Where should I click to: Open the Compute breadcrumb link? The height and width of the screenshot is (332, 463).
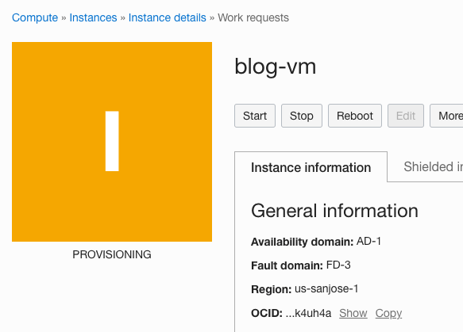pos(35,17)
